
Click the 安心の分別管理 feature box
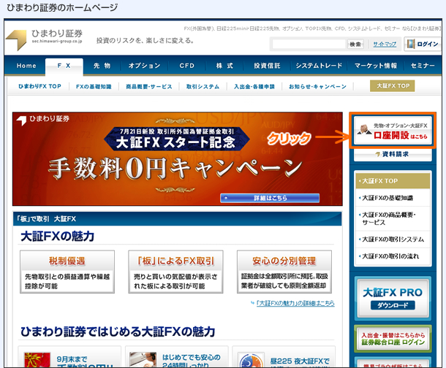(x=284, y=272)
